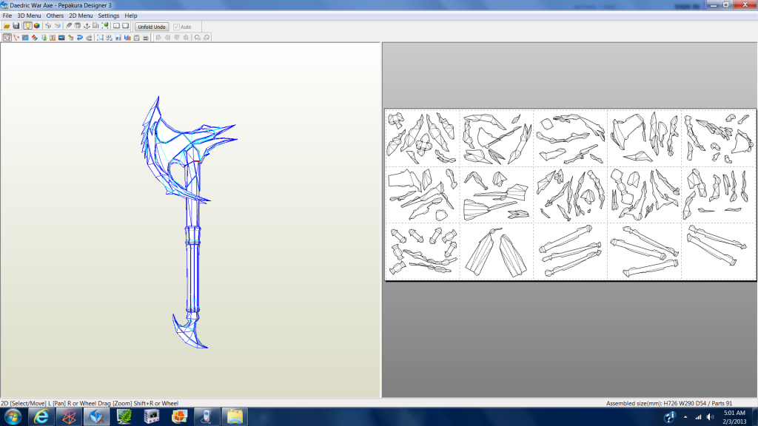
Task: Click the volume speaker tray icon
Action: pos(710,417)
